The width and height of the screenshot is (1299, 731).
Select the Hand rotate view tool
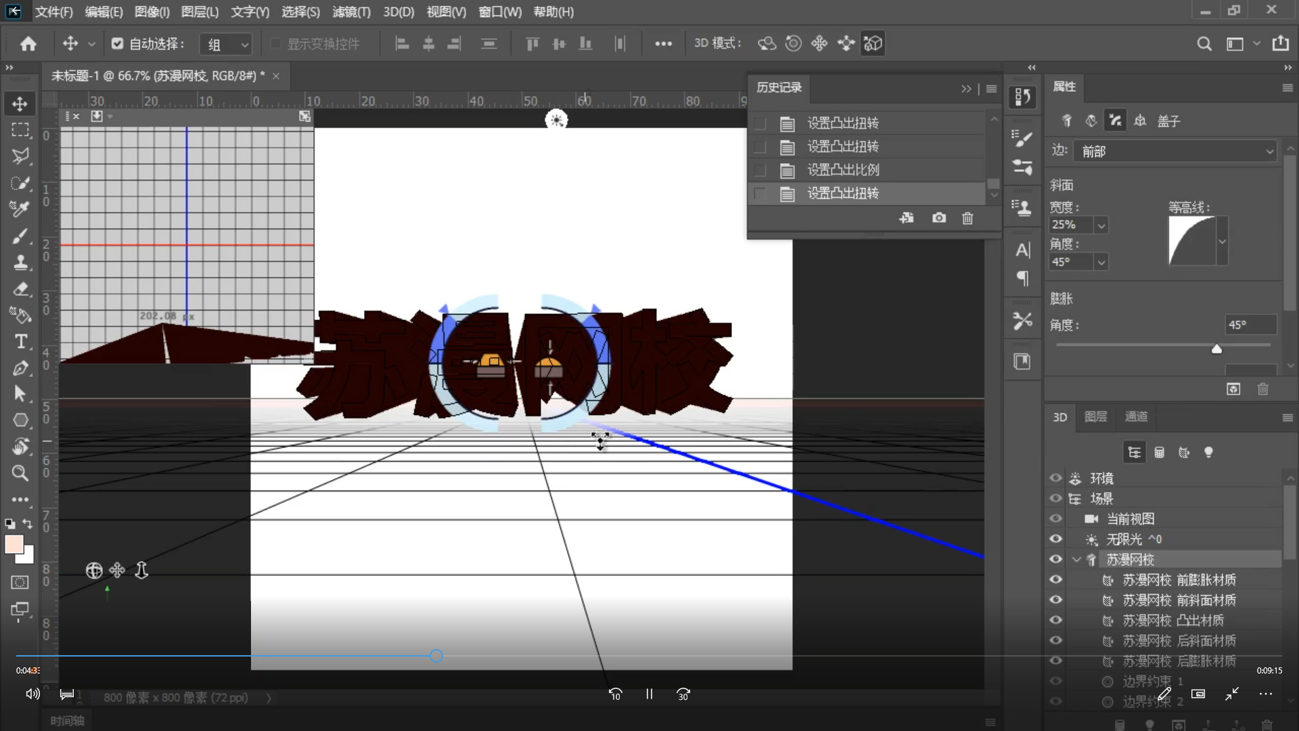20,447
